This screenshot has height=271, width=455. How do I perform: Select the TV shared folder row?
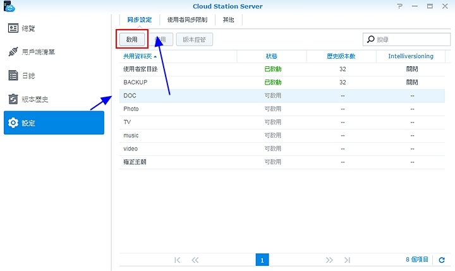click(x=282, y=122)
